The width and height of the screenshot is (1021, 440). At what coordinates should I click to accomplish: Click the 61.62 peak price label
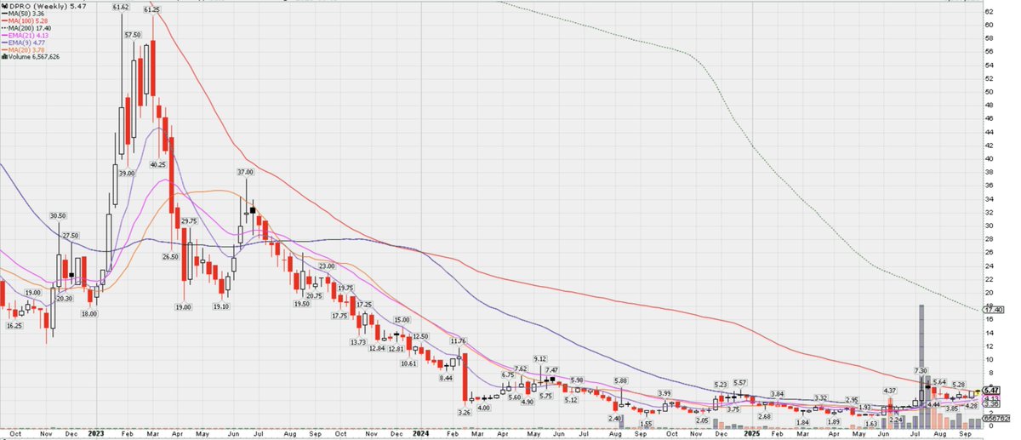(122, 7)
